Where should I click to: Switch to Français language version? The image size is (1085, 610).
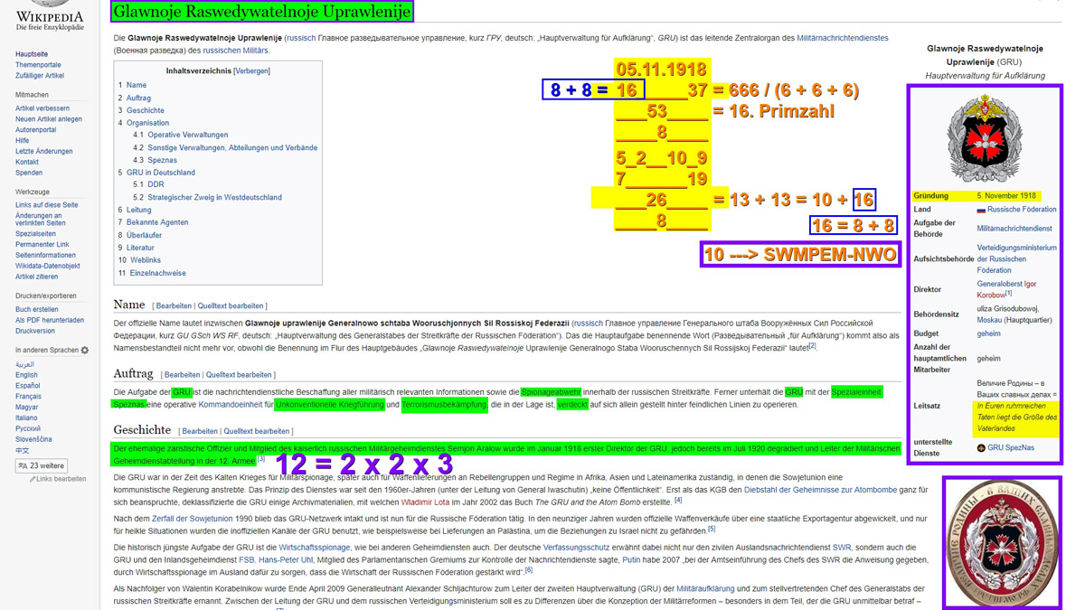click(x=28, y=397)
